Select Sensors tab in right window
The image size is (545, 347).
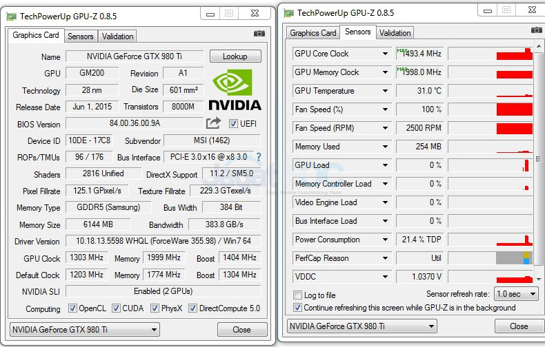click(x=357, y=32)
